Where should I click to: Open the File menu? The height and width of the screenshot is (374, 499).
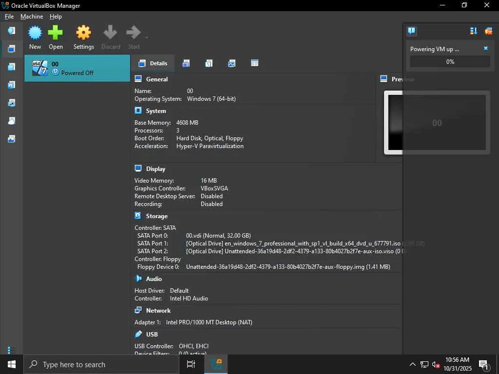(9, 17)
